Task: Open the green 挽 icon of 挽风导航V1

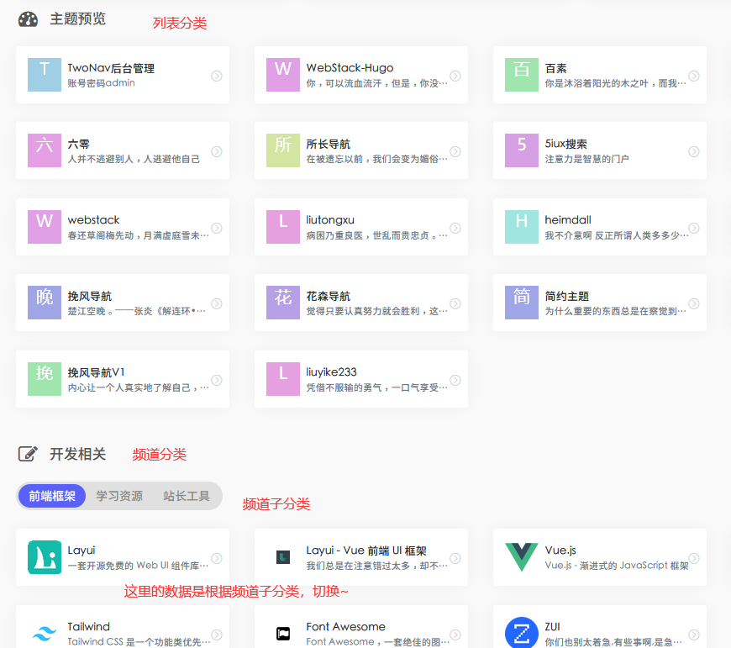Action: [45, 378]
